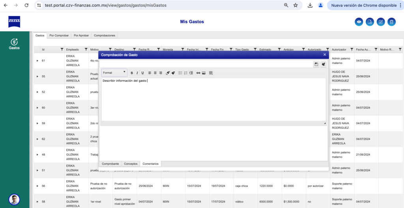
Task: Click the icon beside the save button
Action: click(x=324, y=65)
